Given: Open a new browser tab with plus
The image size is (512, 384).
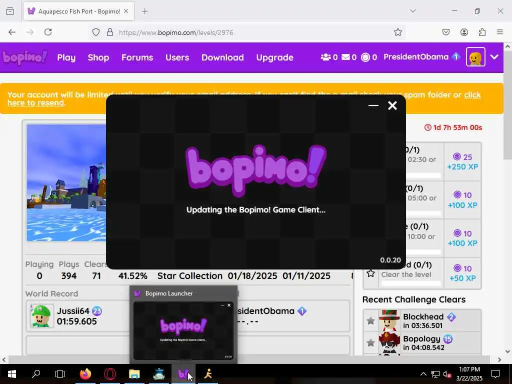Looking at the screenshot, I should click(145, 11).
